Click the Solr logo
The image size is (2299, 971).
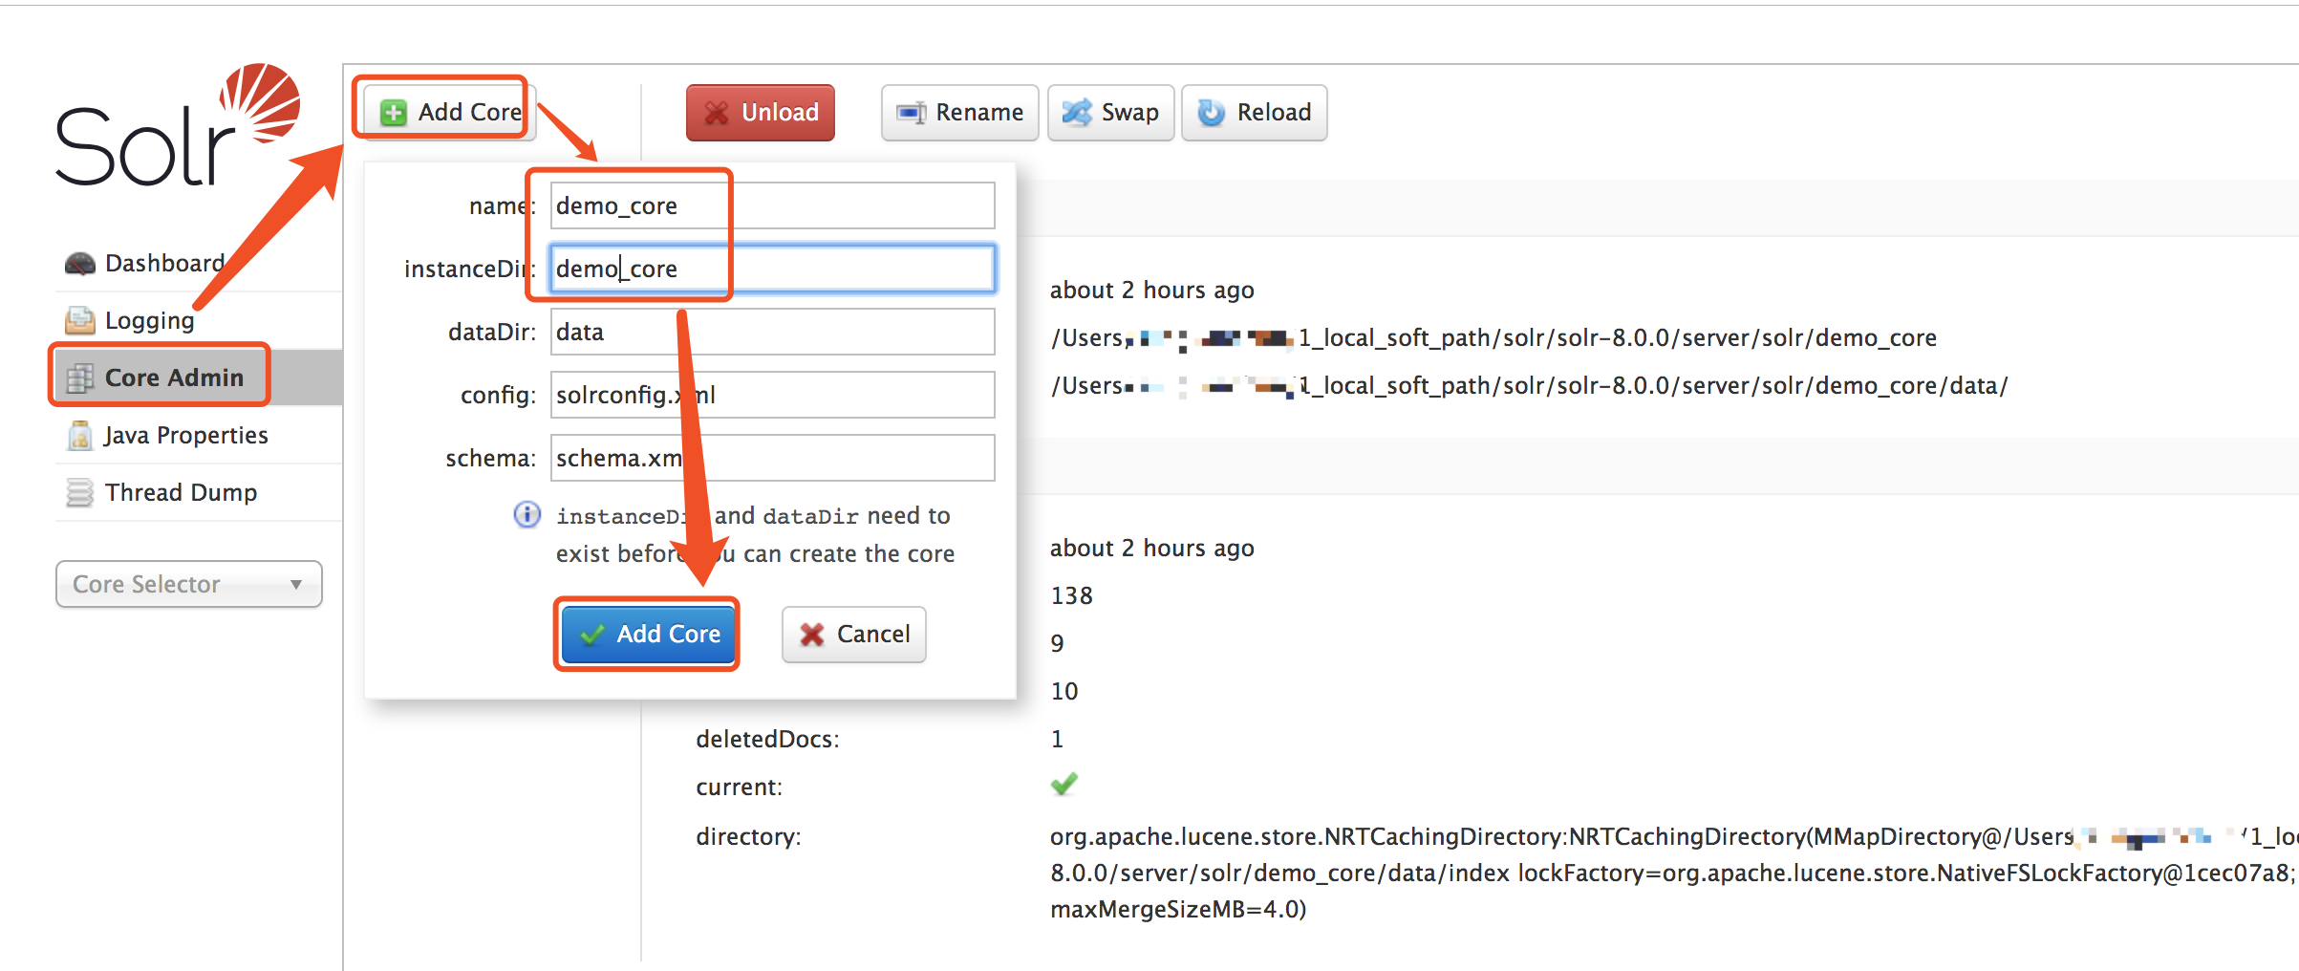coord(178,125)
